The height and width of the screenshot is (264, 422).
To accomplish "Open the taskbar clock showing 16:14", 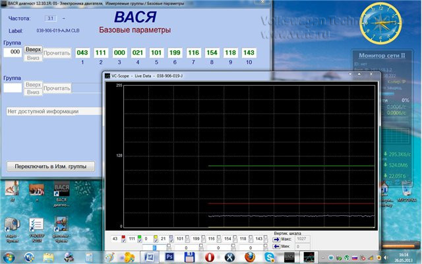I will pyautogui.click(x=403, y=257).
